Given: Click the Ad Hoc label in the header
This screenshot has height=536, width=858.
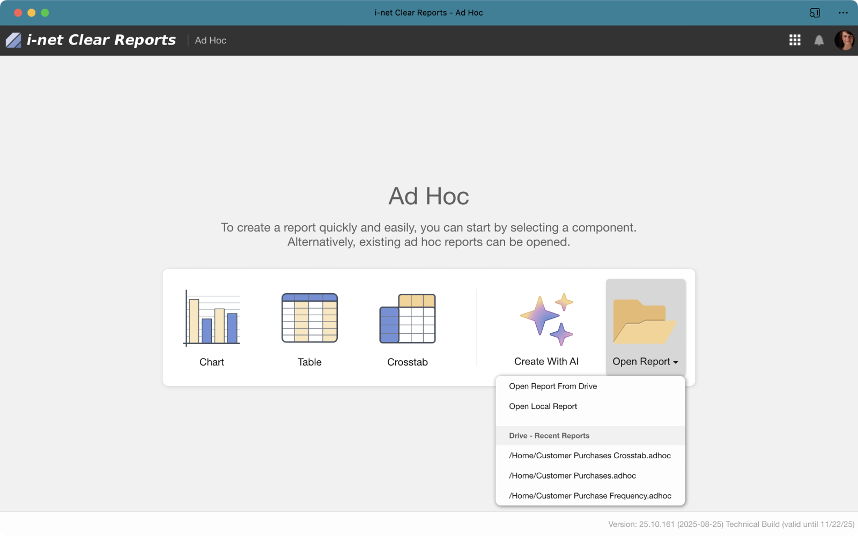Looking at the screenshot, I should (x=210, y=40).
